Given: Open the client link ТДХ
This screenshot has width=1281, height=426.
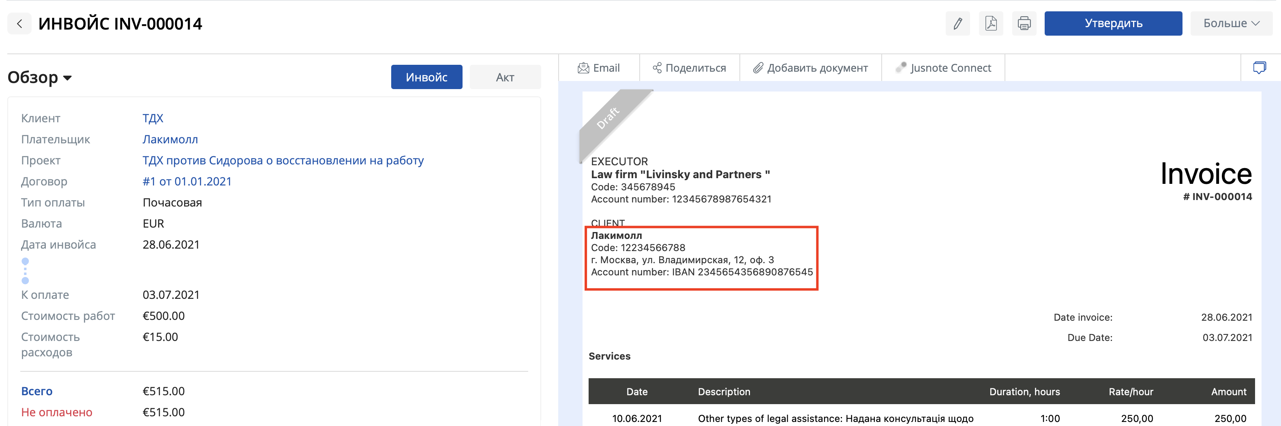Looking at the screenshot, I should (153, 118).
